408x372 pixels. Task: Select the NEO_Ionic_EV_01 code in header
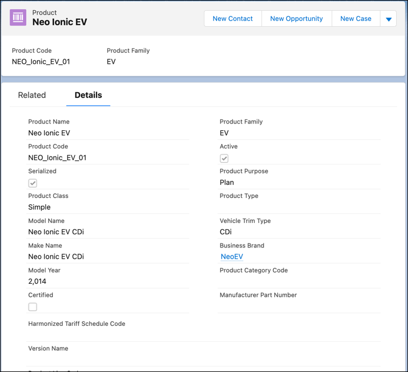[x=41, y=62]
